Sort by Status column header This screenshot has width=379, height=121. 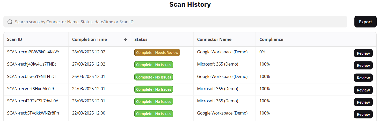coord(141,39)
